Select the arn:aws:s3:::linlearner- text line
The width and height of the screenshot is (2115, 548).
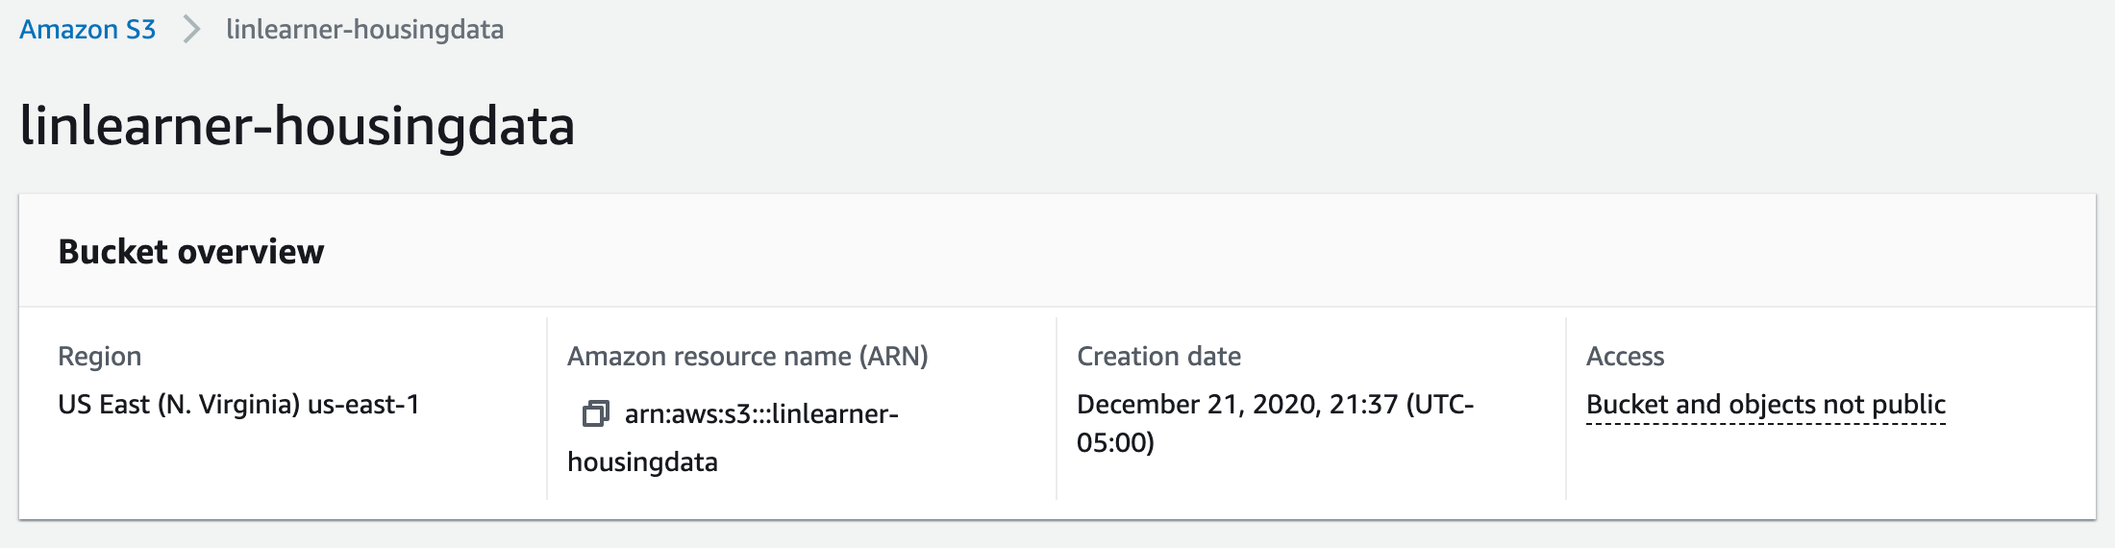[761, 414]
